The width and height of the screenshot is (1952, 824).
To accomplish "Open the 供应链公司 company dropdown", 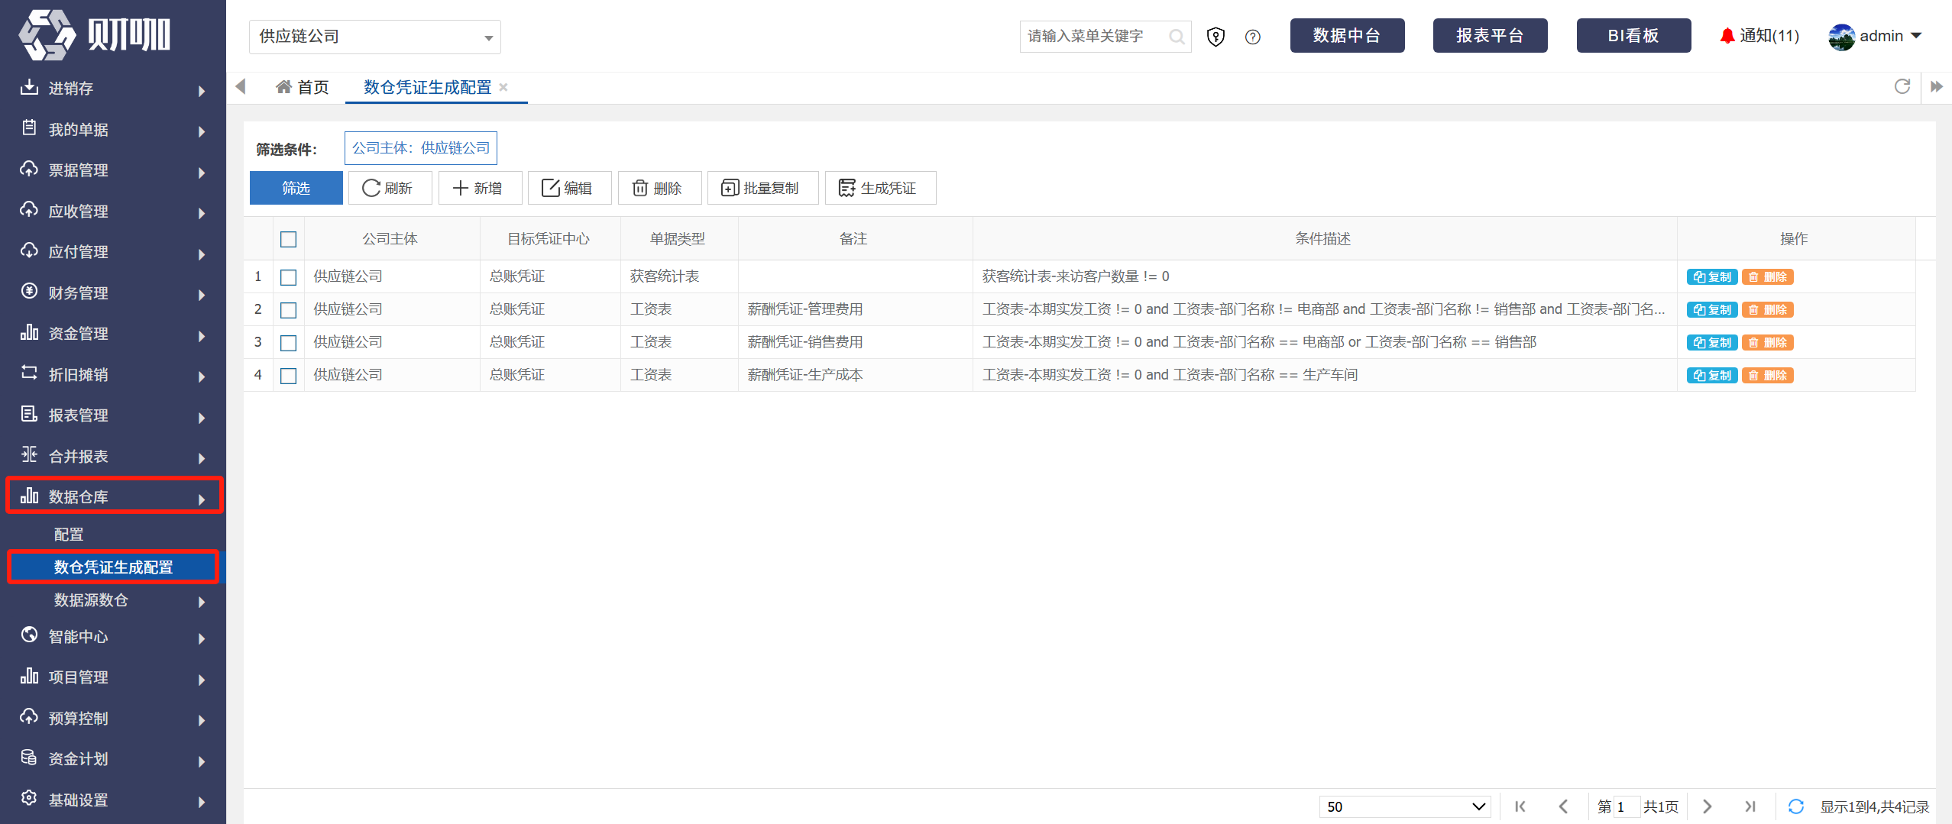I will (375, 37).
